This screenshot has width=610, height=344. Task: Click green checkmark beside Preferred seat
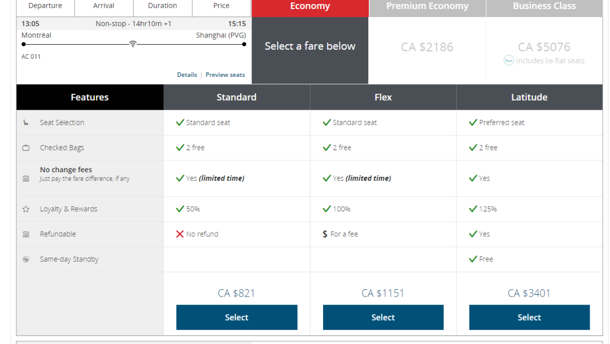click(473, 123)
